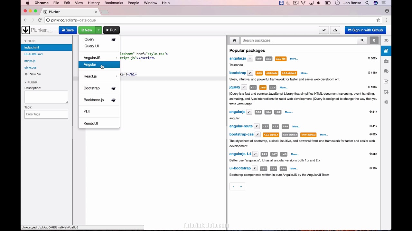Screen dimensions: 412x231
Task: Click the coffee icon next to Backbone.js
Action: (x=113, y=100)
